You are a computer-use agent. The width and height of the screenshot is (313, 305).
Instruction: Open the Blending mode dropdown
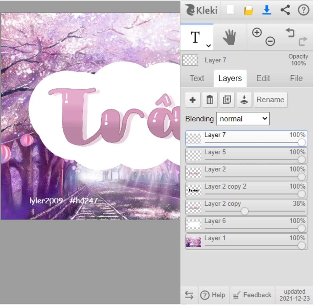pyautogui.click(x=243, y=119)
